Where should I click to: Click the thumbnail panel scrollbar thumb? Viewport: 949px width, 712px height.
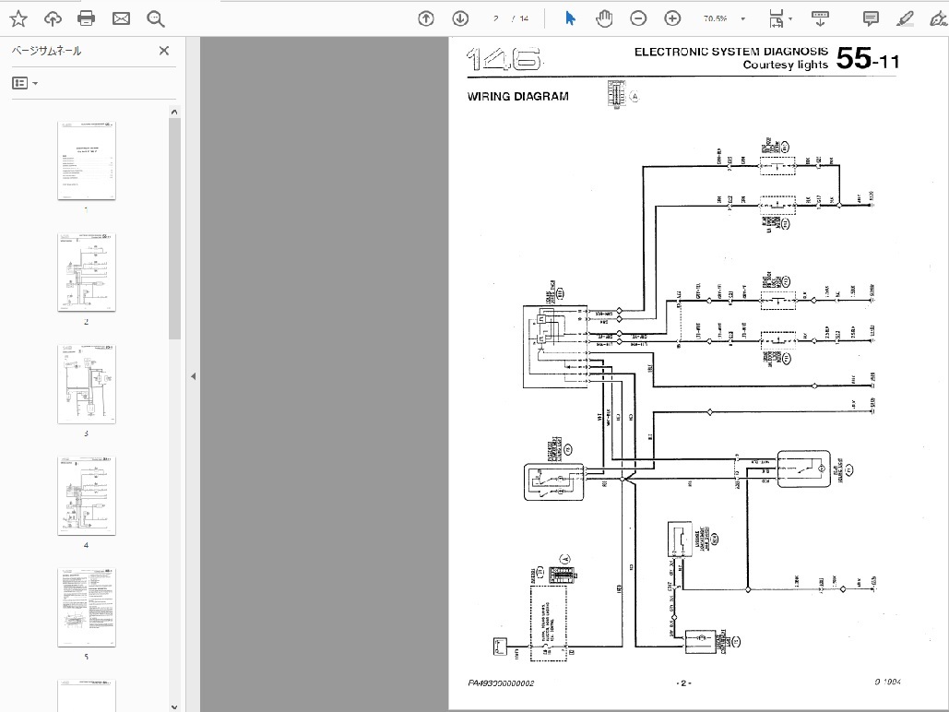pyautogui.click(x=174, y=228)
